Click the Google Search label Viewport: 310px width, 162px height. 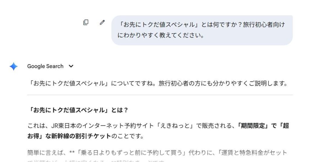[x=45, y=66]
